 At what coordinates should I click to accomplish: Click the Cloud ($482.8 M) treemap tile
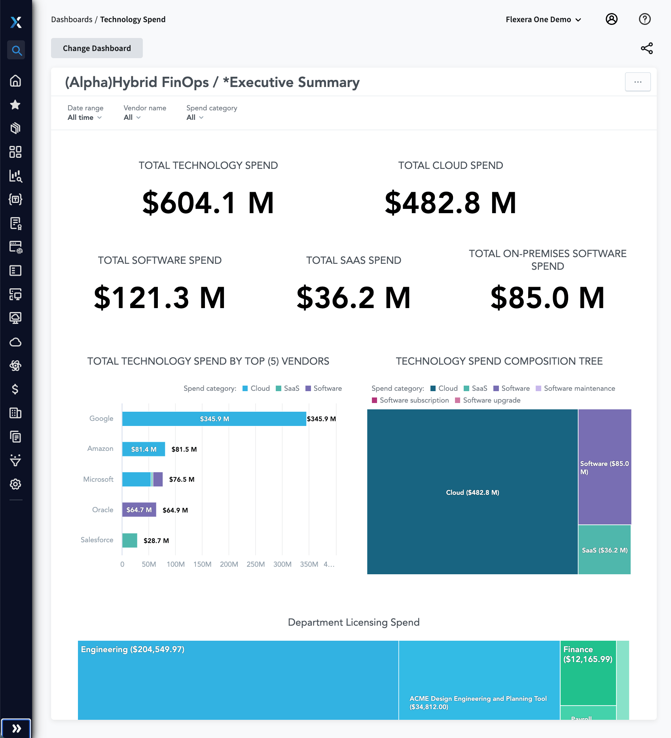pos(472,492)
